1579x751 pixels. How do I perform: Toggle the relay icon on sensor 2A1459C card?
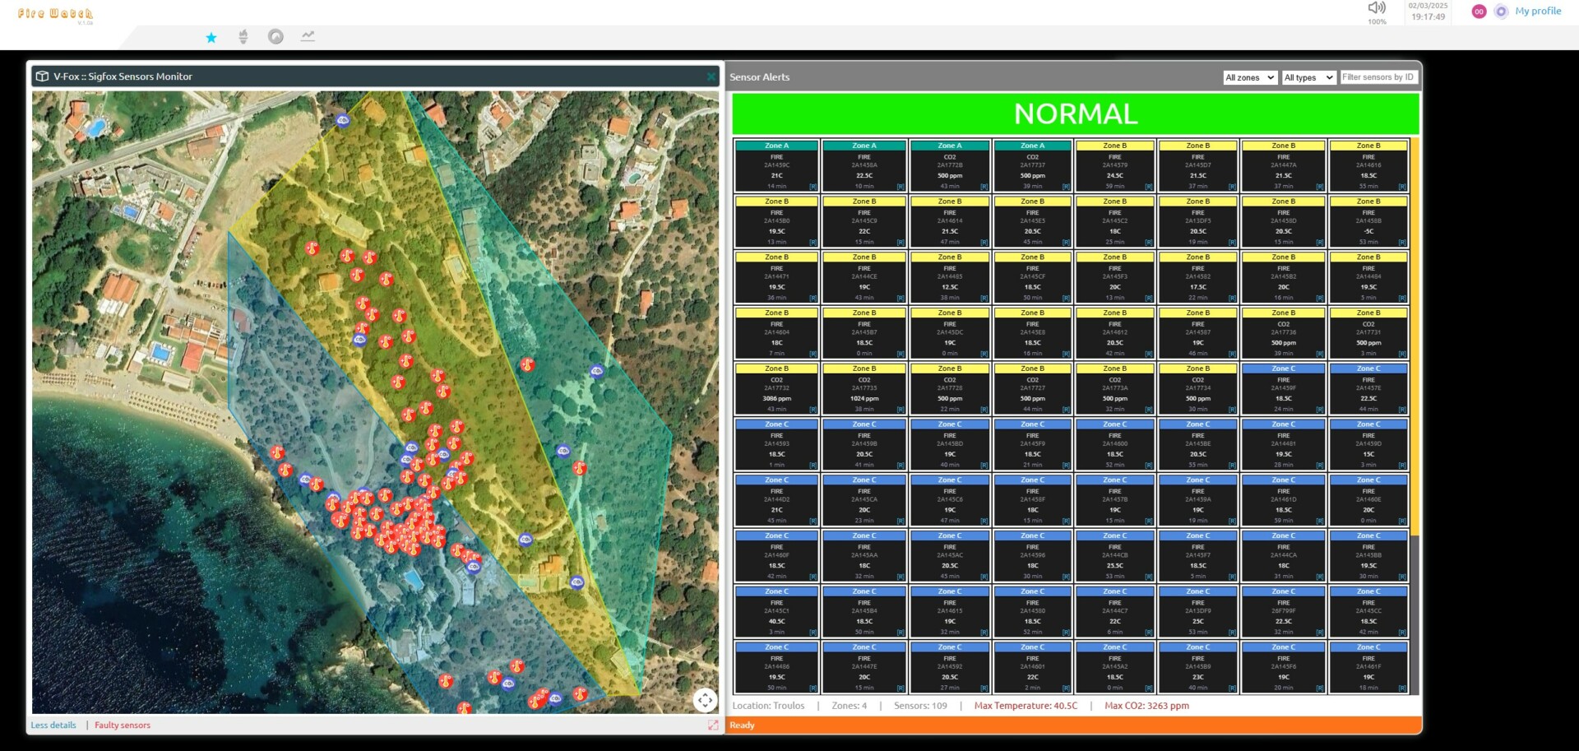coord(813,186)
